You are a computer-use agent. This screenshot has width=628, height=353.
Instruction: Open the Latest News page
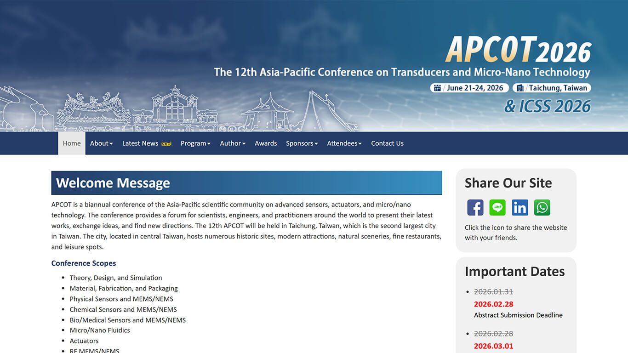tap(140, 143)
